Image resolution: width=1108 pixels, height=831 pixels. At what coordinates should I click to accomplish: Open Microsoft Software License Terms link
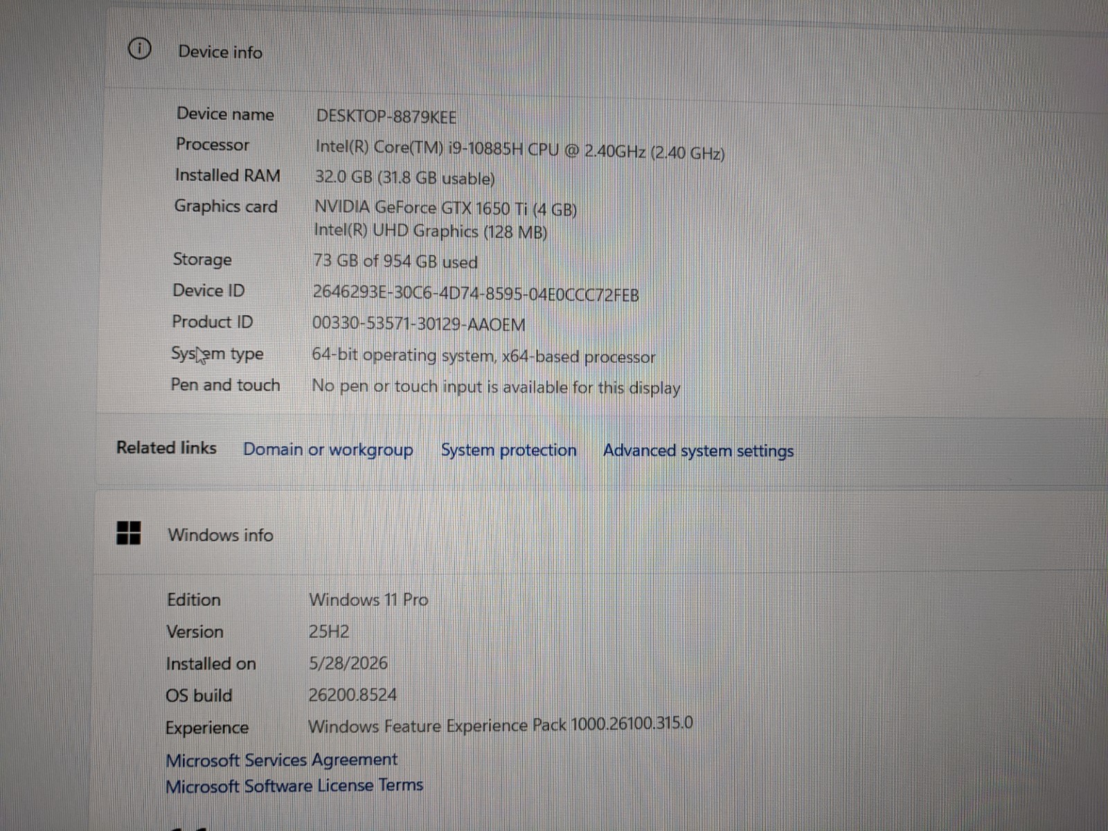coord(294,786)
